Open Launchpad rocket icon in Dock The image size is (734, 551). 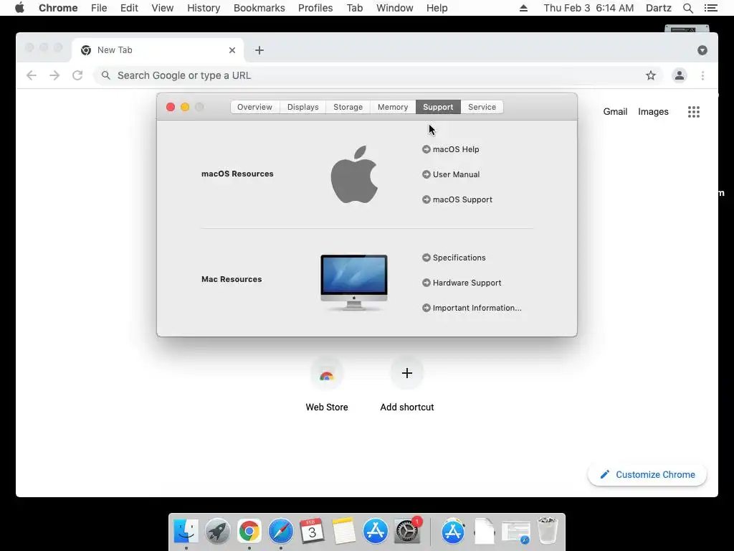tap(218, 532)
